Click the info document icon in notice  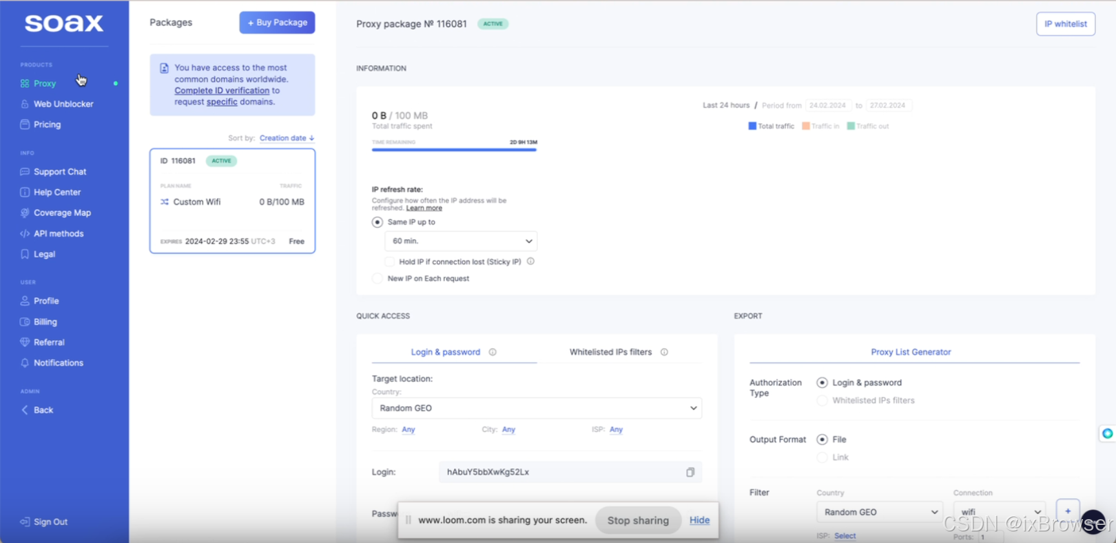pos(164,68)
